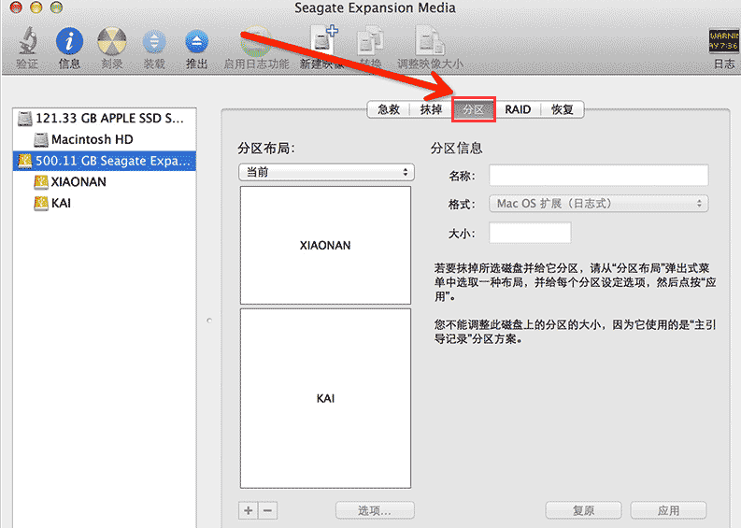The image size is (741, 528).
Task: Select the KAI partition block
Action: click(325, 398)
